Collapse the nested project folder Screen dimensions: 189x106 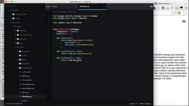11,22
